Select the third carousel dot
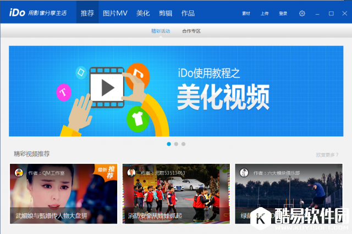Image resolution: width=352 pixels, height=234 pixels. pos(183,144)
